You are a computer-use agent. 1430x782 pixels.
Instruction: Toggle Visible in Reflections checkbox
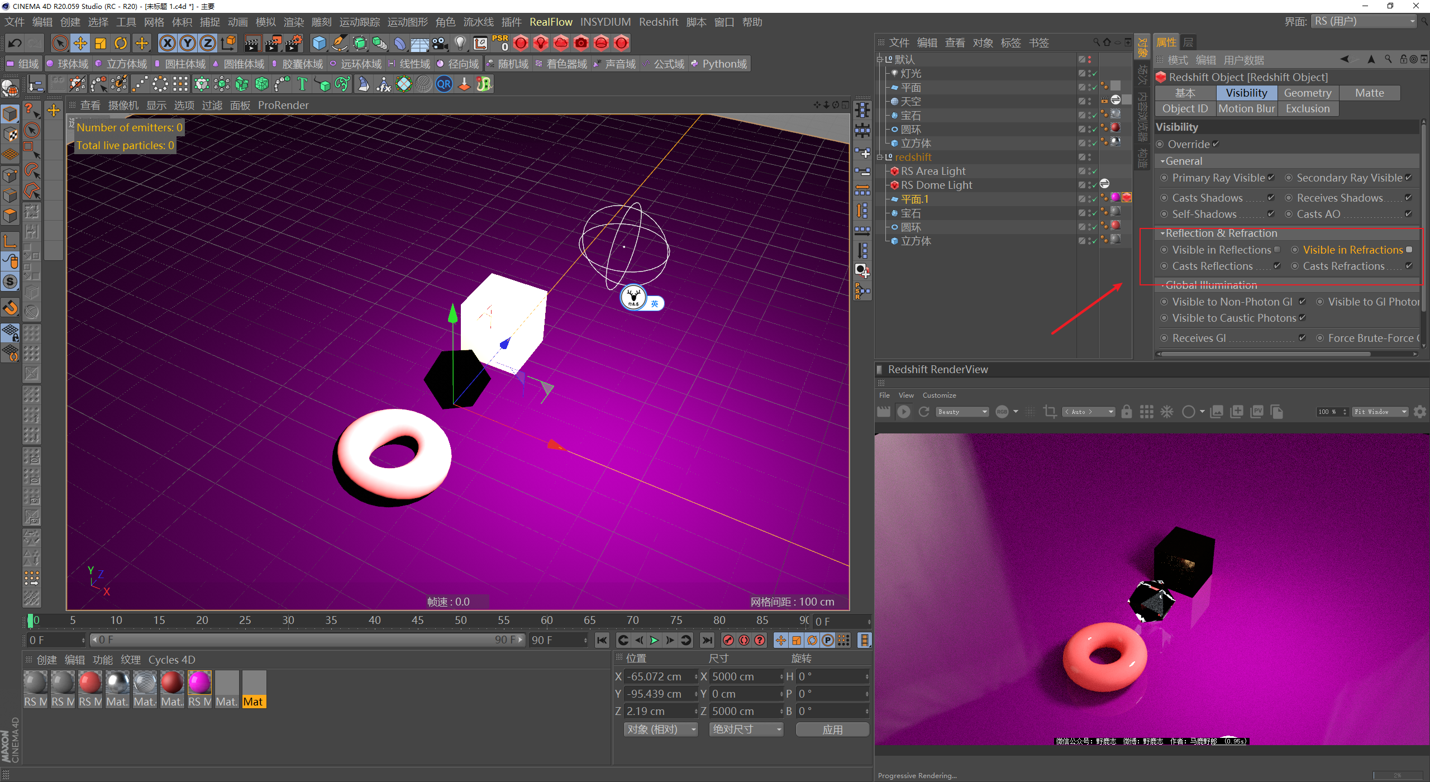(1277, 250)
